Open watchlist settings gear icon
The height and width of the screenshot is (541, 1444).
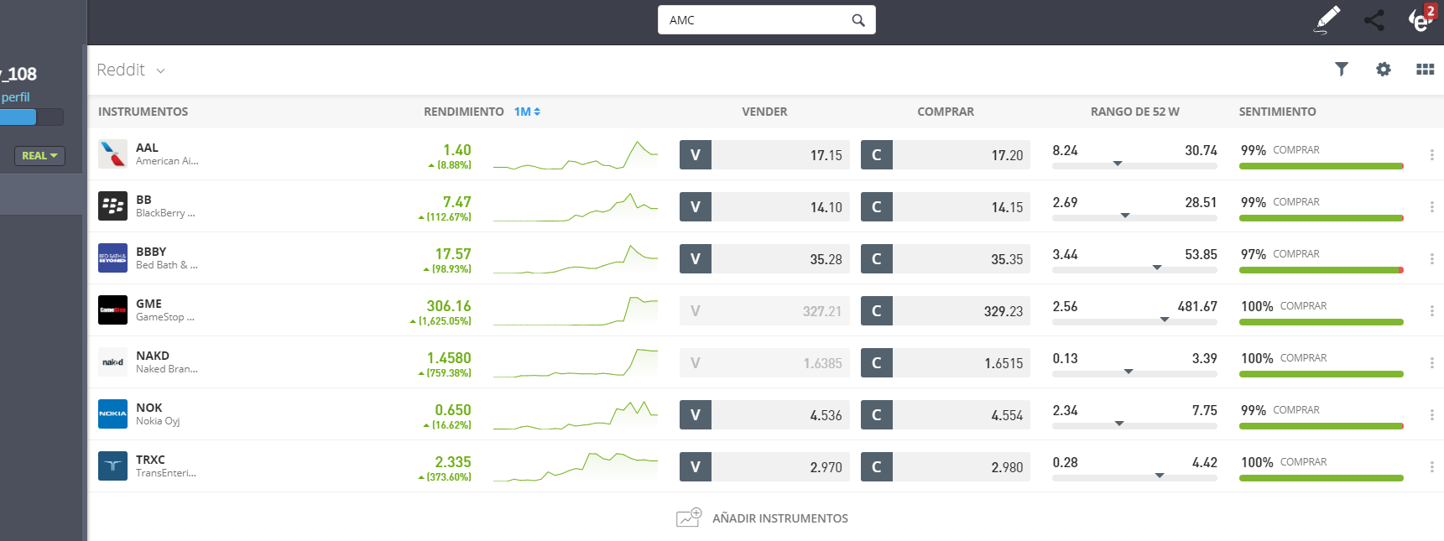(1384, 70)
